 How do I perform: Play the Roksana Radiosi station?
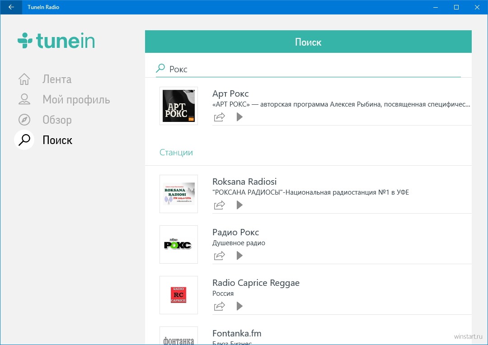pos(239,205)
